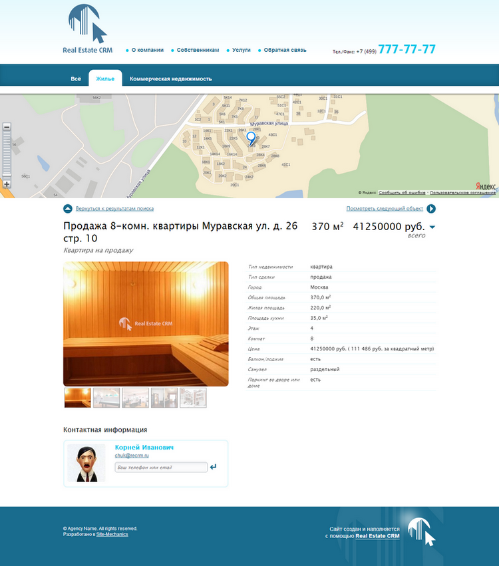Click the phone number 777-77-77
Image resolution: width=499 pixels, height=566 pixels.
[407, 49]
